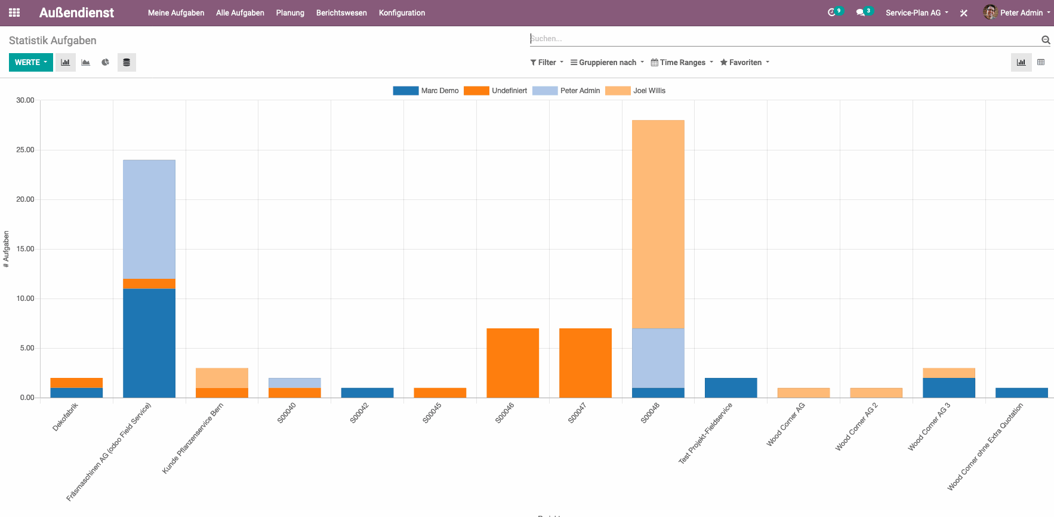This screenshot has width=1054, height=517.
Task: Open the Konfiguration menu
Action: point(402,13)
